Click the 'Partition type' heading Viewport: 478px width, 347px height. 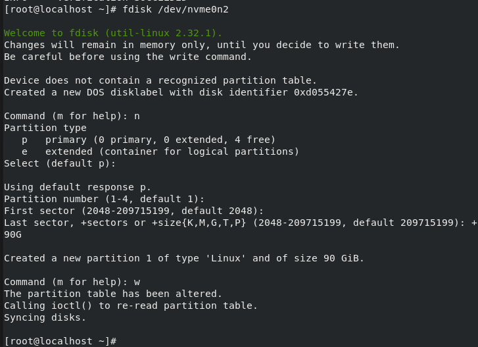45,128
